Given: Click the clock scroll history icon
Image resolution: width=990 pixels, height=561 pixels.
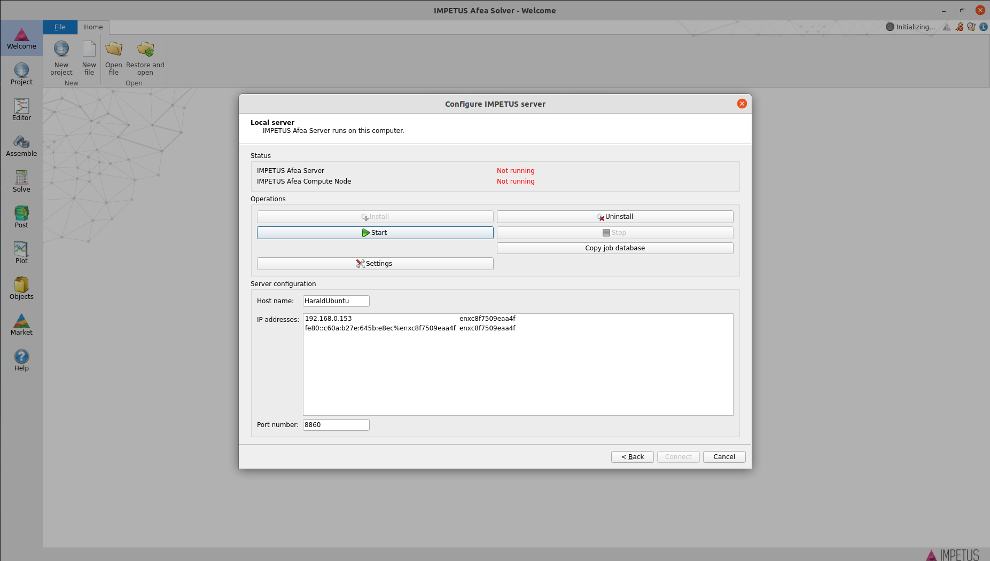Looking at the screenshot, I should coord(971,27).
